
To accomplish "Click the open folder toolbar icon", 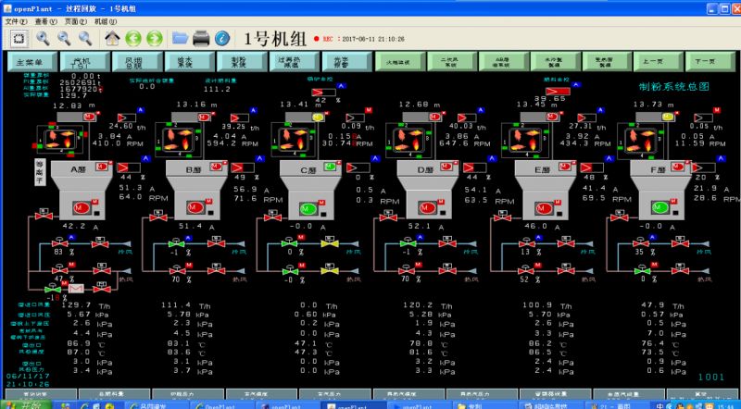I will pyautogui.click(x=181, y=38).
